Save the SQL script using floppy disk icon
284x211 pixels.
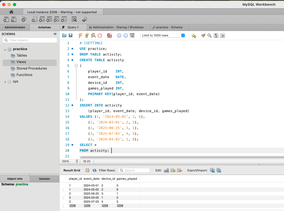click(70, 36)
